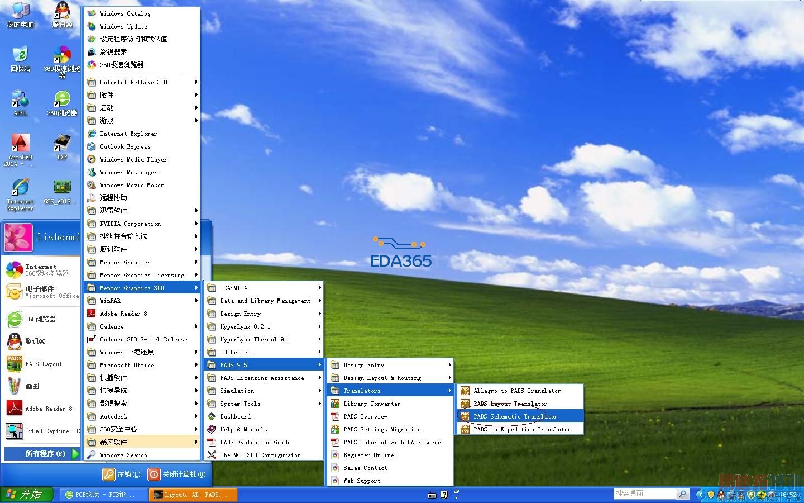
Task: Launch the ADSL desktop shortcut
Action: (x=20, y=103)
